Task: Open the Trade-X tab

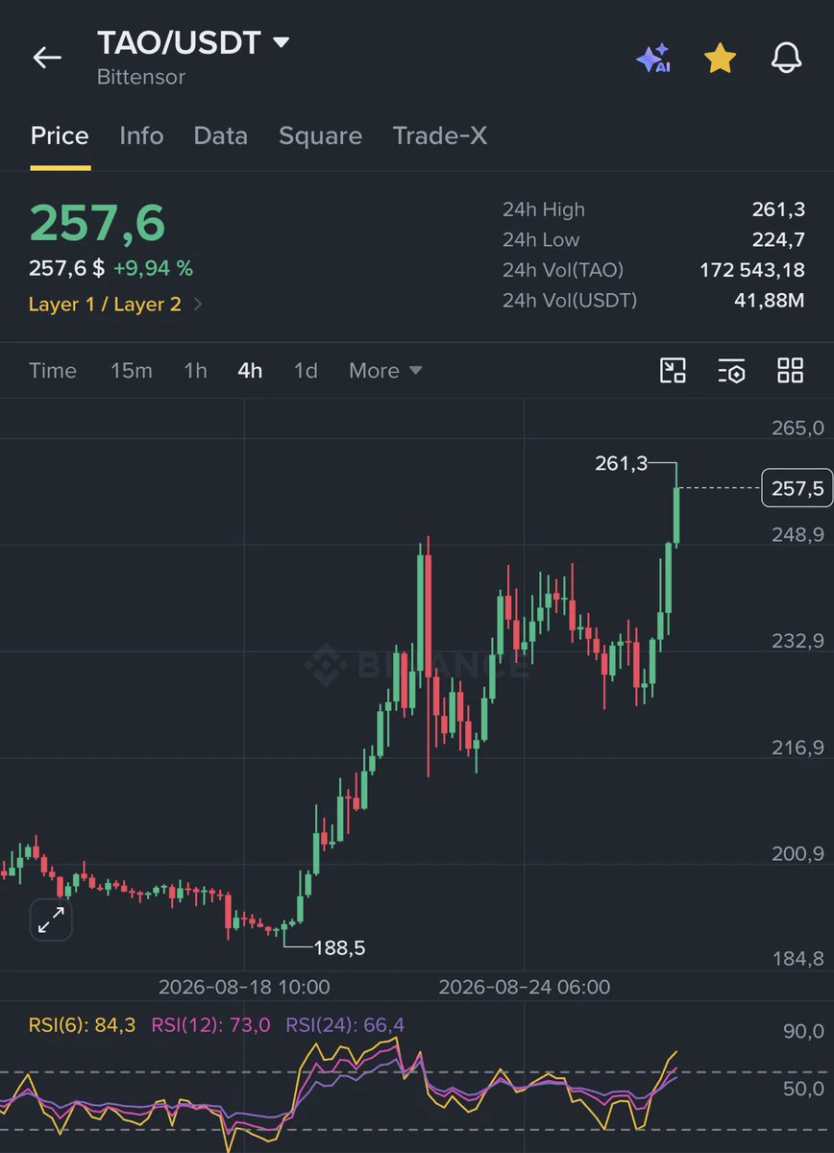Action: (440, 135)
